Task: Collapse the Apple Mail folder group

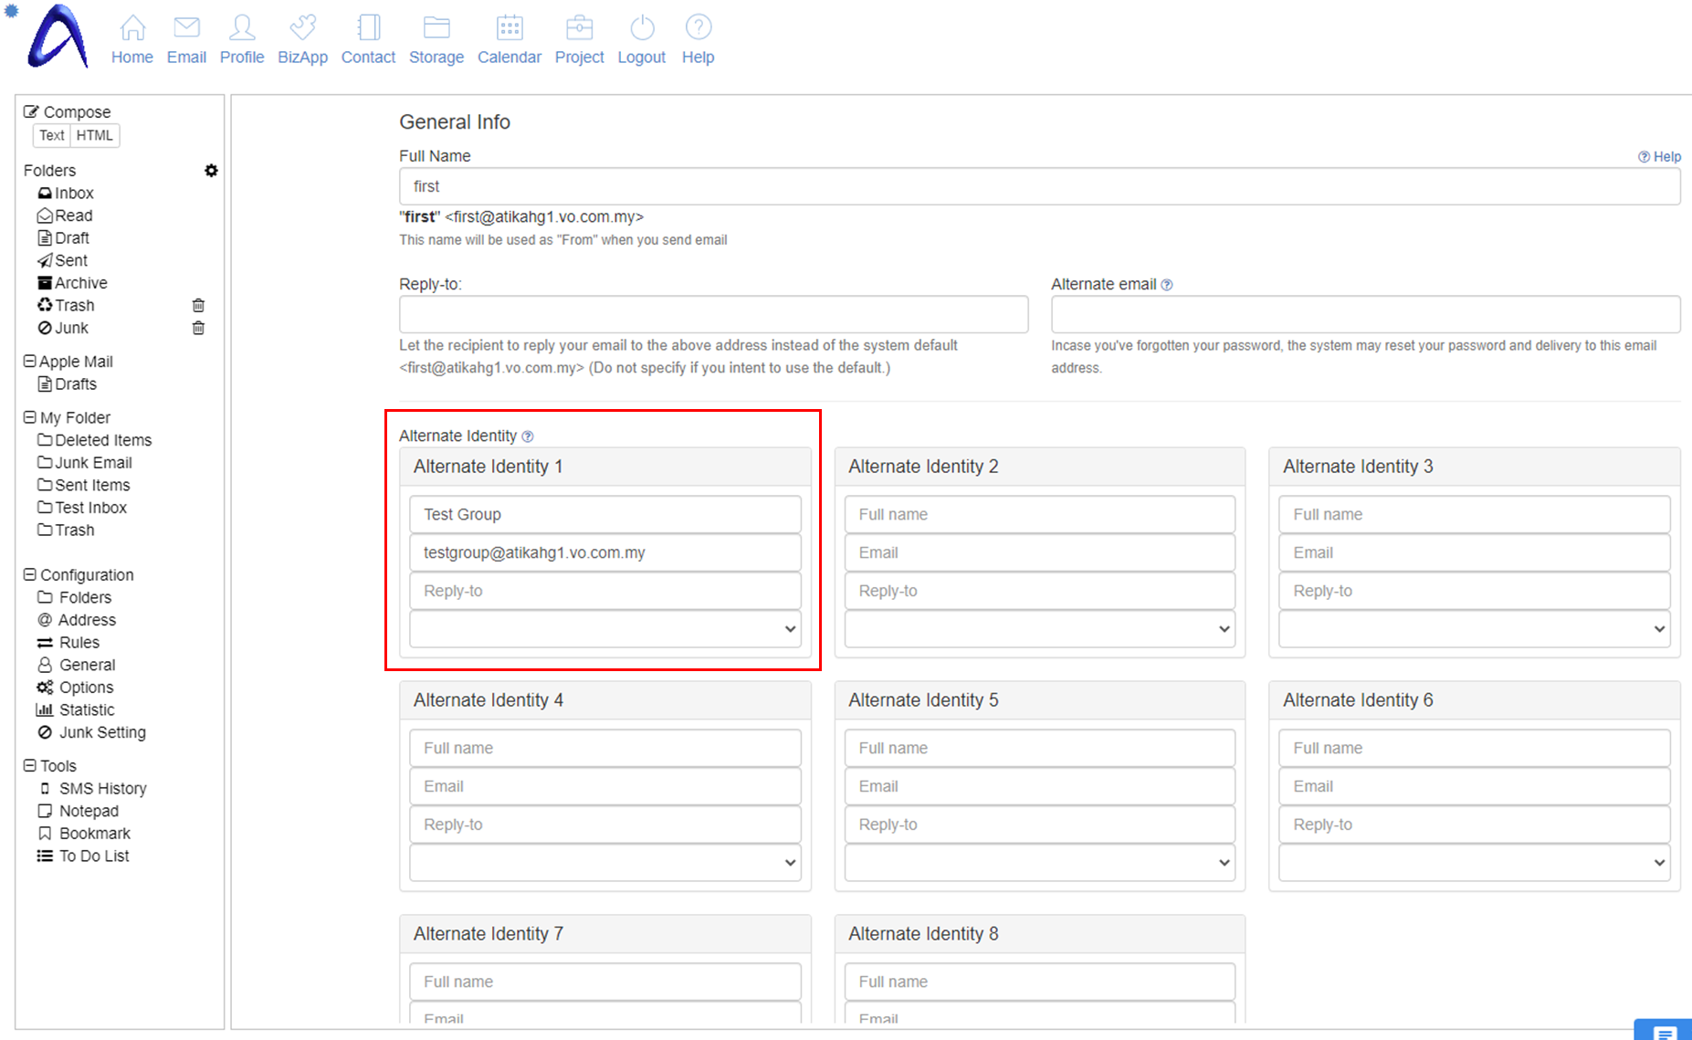Action: (x=29, y=362)
